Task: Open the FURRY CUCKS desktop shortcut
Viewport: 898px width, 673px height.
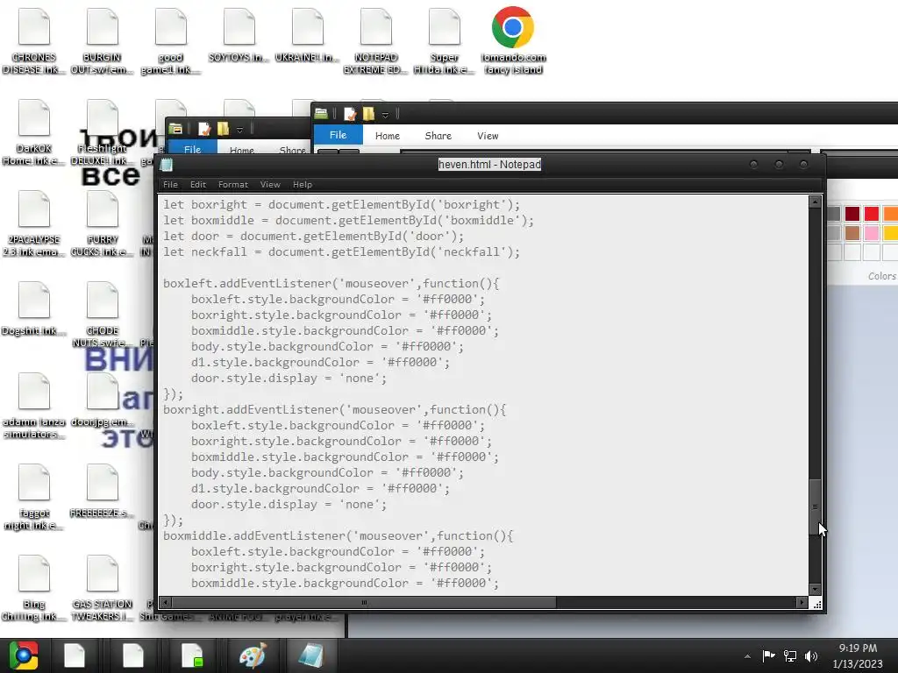Action: (102, 223)
